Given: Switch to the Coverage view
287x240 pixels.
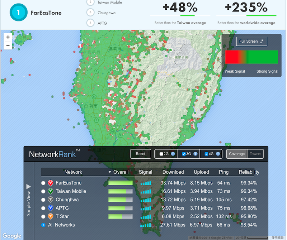Looking at the screenshot, I should [237, 154].
